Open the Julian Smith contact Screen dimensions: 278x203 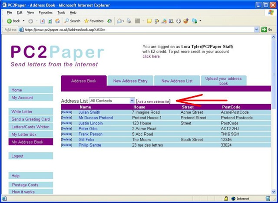click(x=89, y=112)
